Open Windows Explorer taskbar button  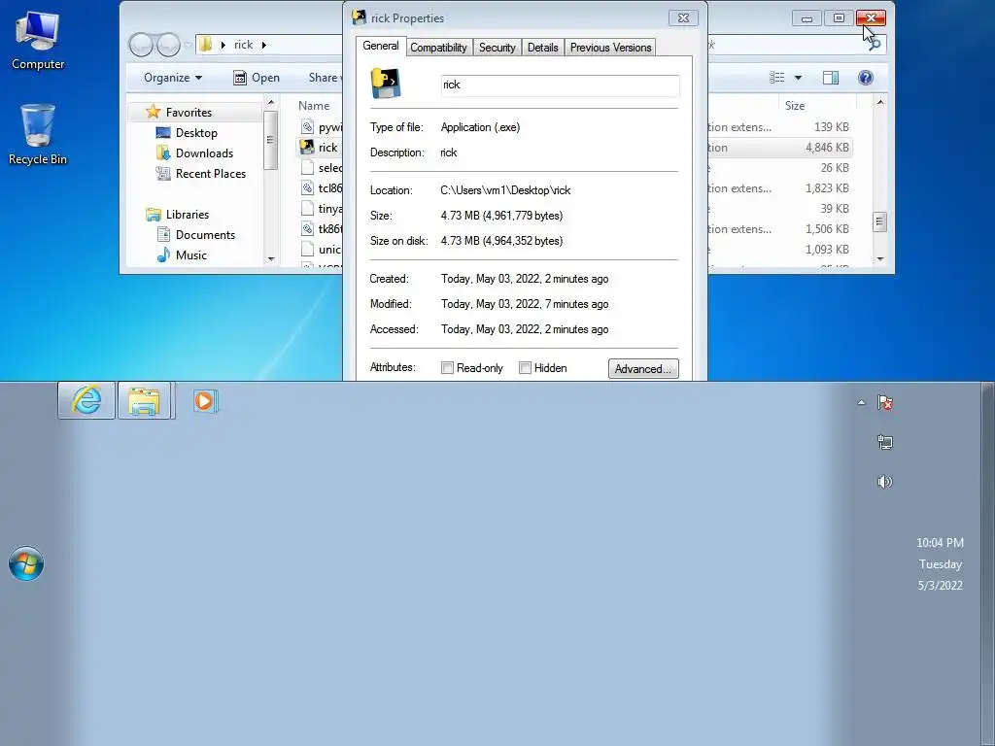click(x=145, y=400)
